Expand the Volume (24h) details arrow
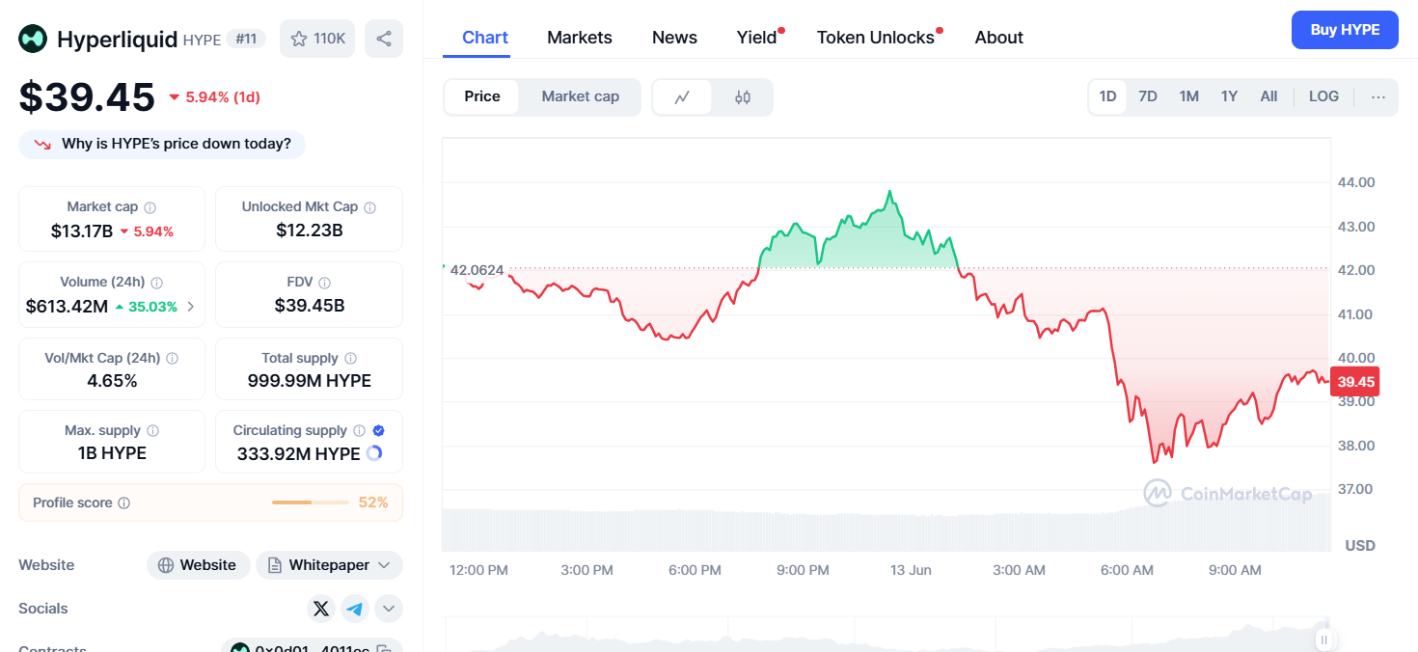This screenshot has width=1418, height=652. click(190, 307)
